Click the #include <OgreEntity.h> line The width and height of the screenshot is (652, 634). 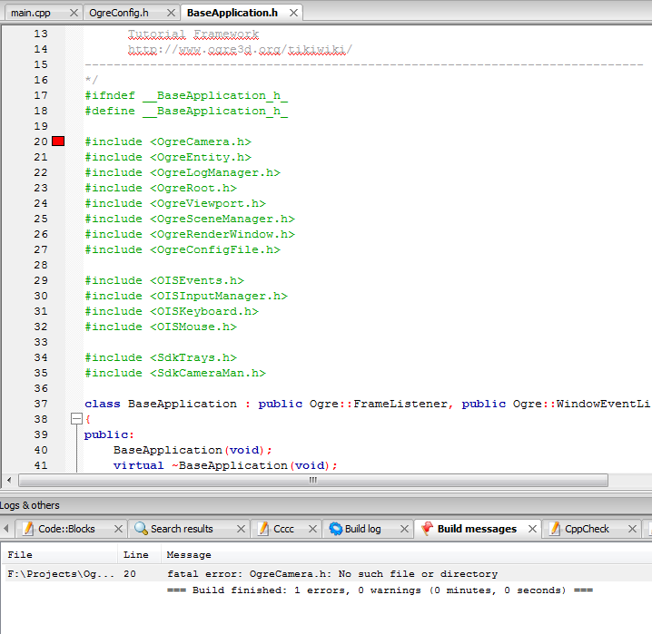click(x=168, y=157)
